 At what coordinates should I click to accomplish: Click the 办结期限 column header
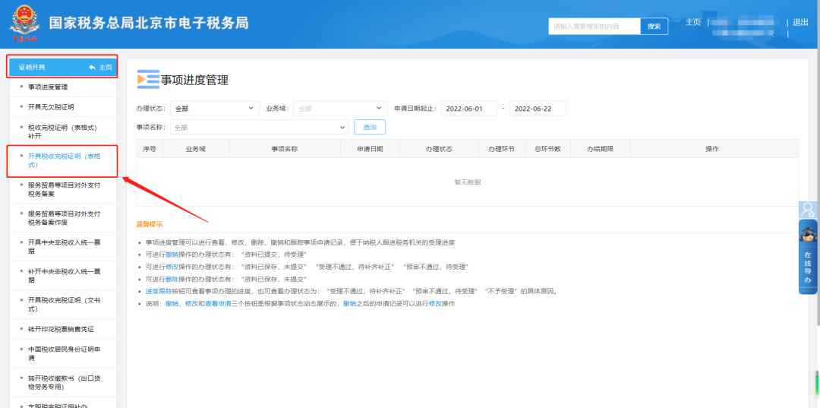[x=600, y=149]
